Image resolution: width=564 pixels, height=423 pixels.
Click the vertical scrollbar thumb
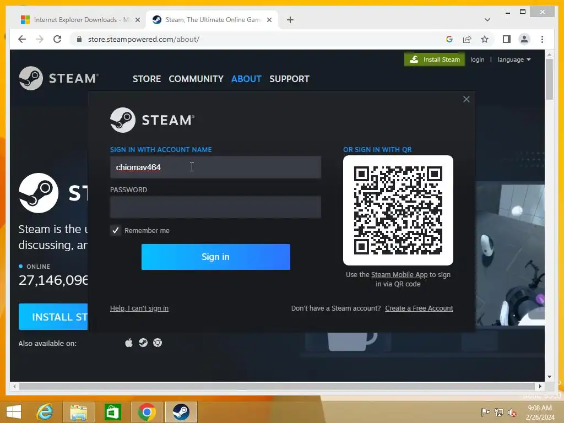tap(549, 79)
